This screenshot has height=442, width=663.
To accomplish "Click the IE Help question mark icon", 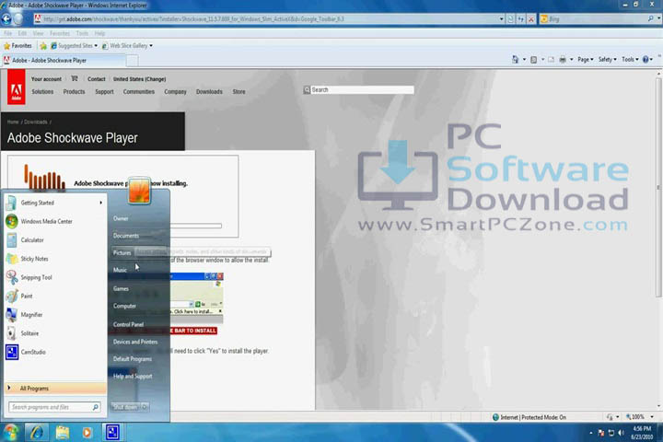I will pyautogui.click(x=646, y=60).
